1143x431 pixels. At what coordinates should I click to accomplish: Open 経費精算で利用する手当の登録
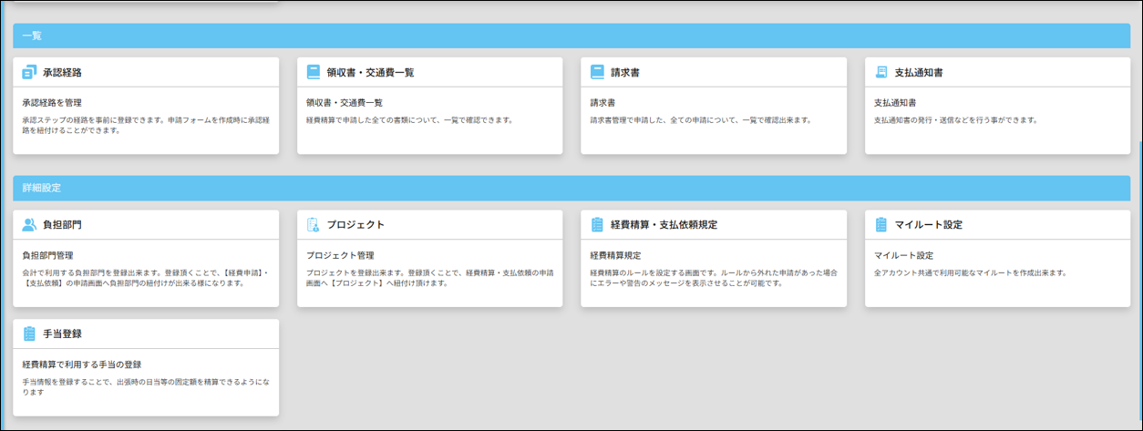(82, 364)
